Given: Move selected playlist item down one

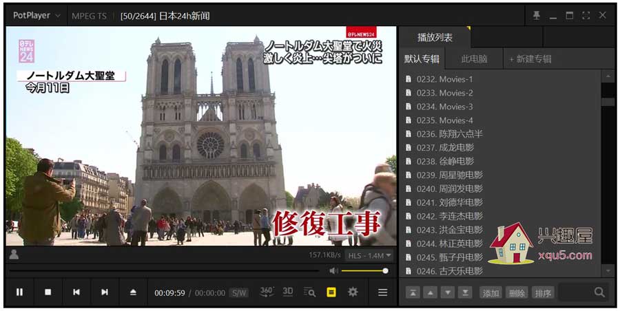Looking at the screenshot, I should (x=448, y=293).
